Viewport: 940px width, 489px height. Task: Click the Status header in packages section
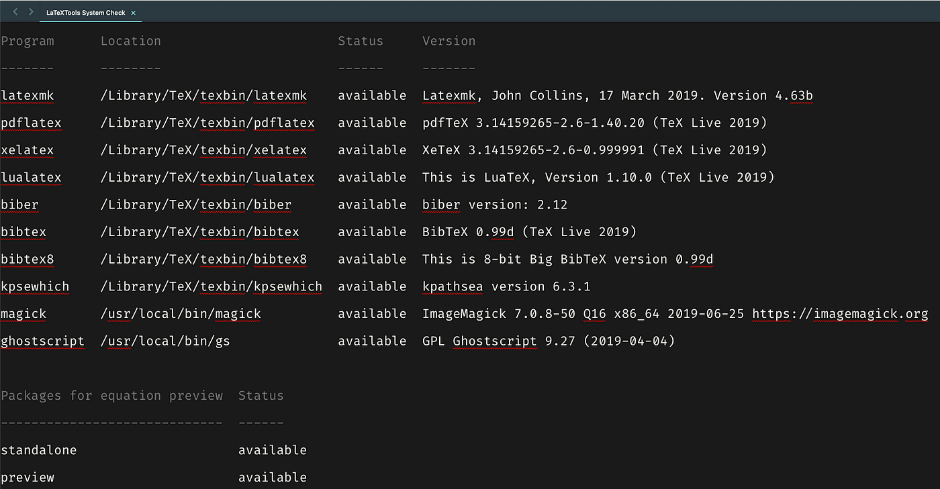[x=261, y=396]
